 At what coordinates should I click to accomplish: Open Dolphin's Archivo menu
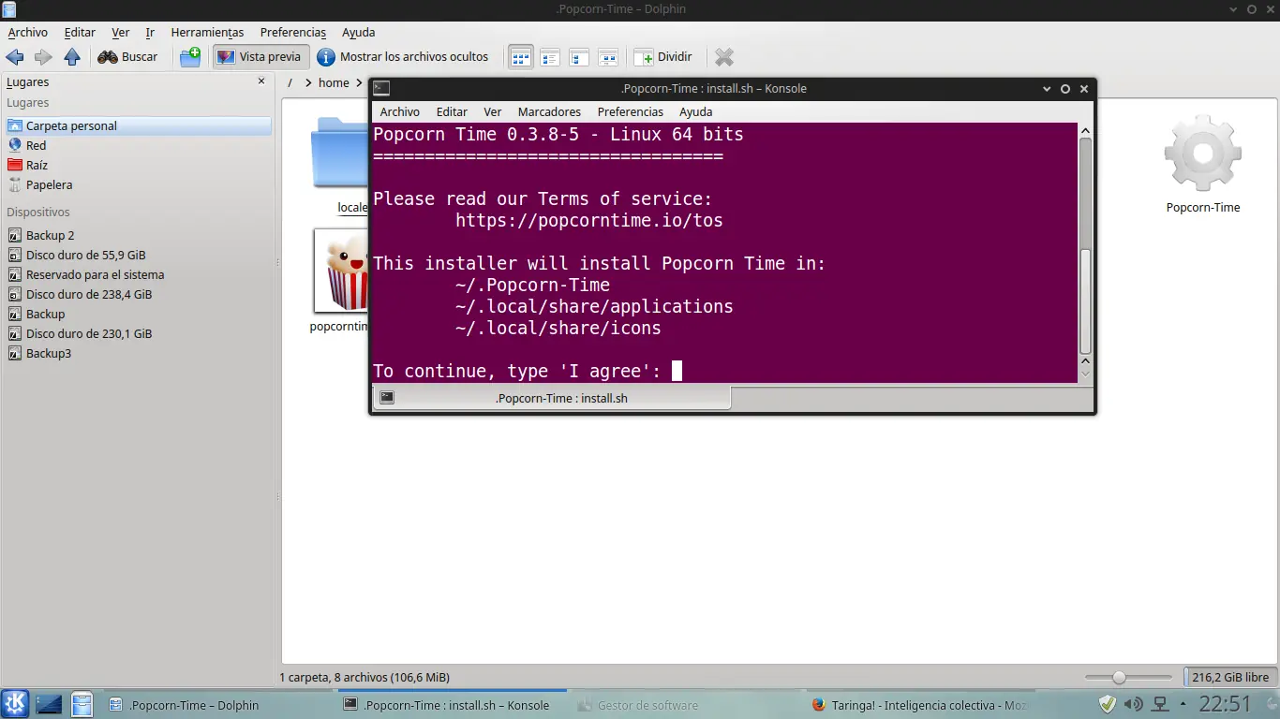coord(28,32)
